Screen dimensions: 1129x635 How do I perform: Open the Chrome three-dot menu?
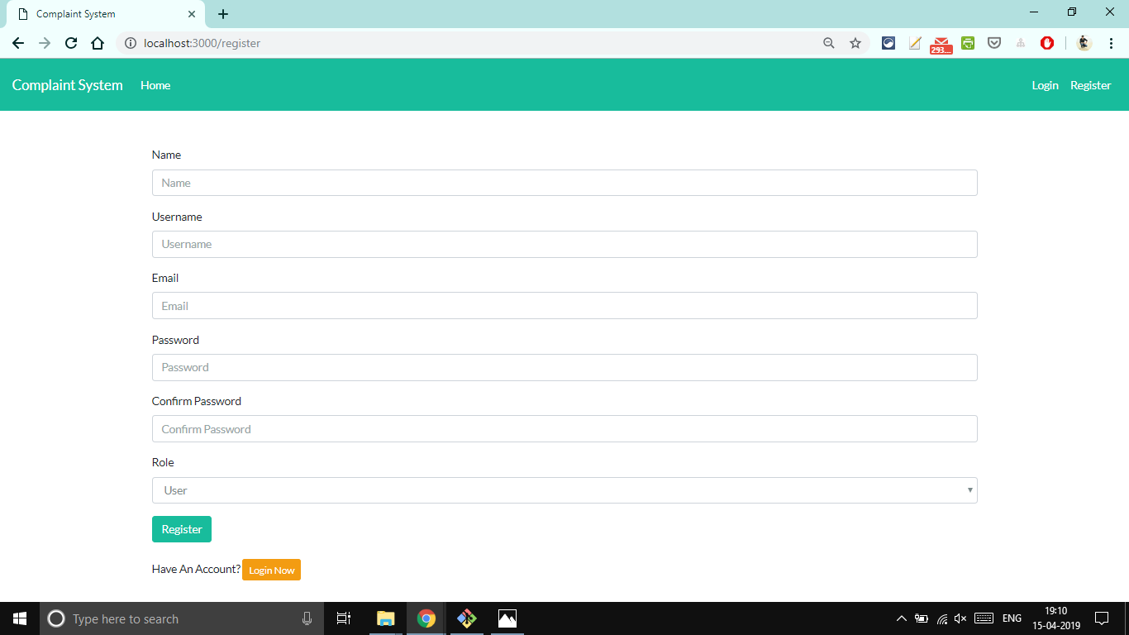point(1112,43)
